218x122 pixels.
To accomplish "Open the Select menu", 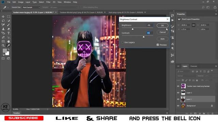I will tap(41, 2).
